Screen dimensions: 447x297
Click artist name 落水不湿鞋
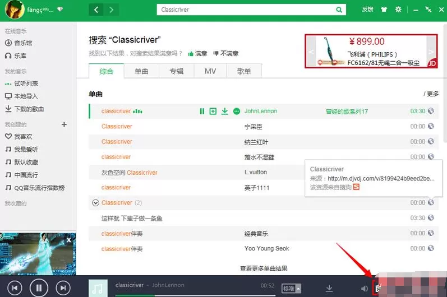(259, 157)
